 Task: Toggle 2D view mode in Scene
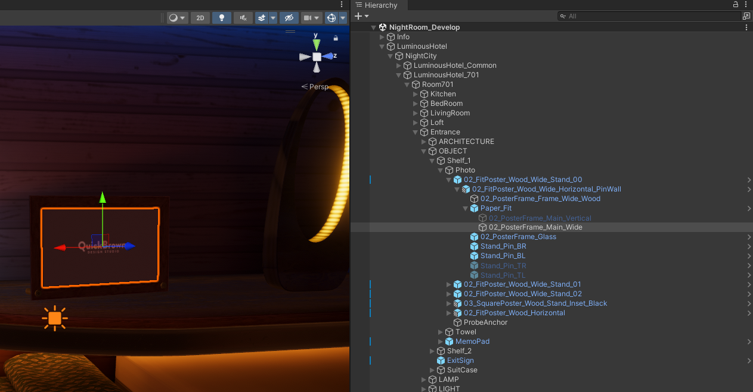coord(200,18)
